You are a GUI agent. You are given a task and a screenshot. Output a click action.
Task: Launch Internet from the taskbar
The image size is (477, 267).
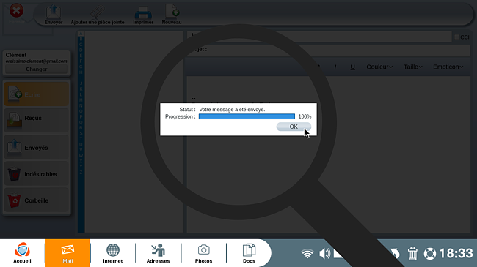(112, 253)
